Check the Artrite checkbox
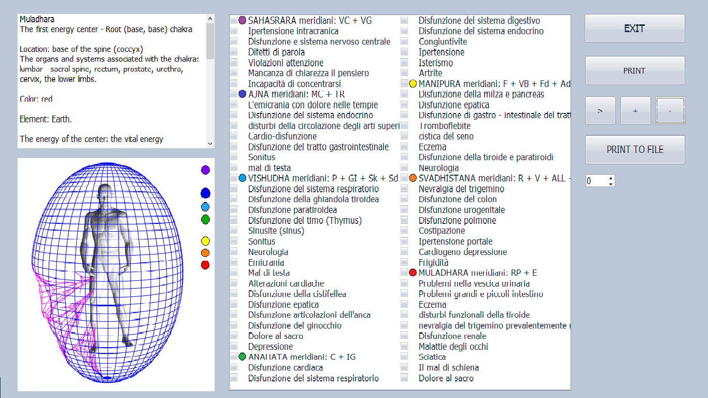Screen dimensions: 708x398 (404, 73)
